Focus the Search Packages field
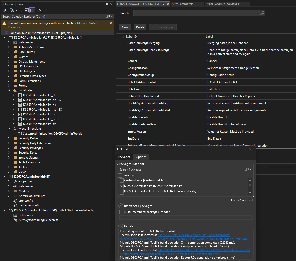The height and width of the screenshot is (261, 296). [181, 170]
